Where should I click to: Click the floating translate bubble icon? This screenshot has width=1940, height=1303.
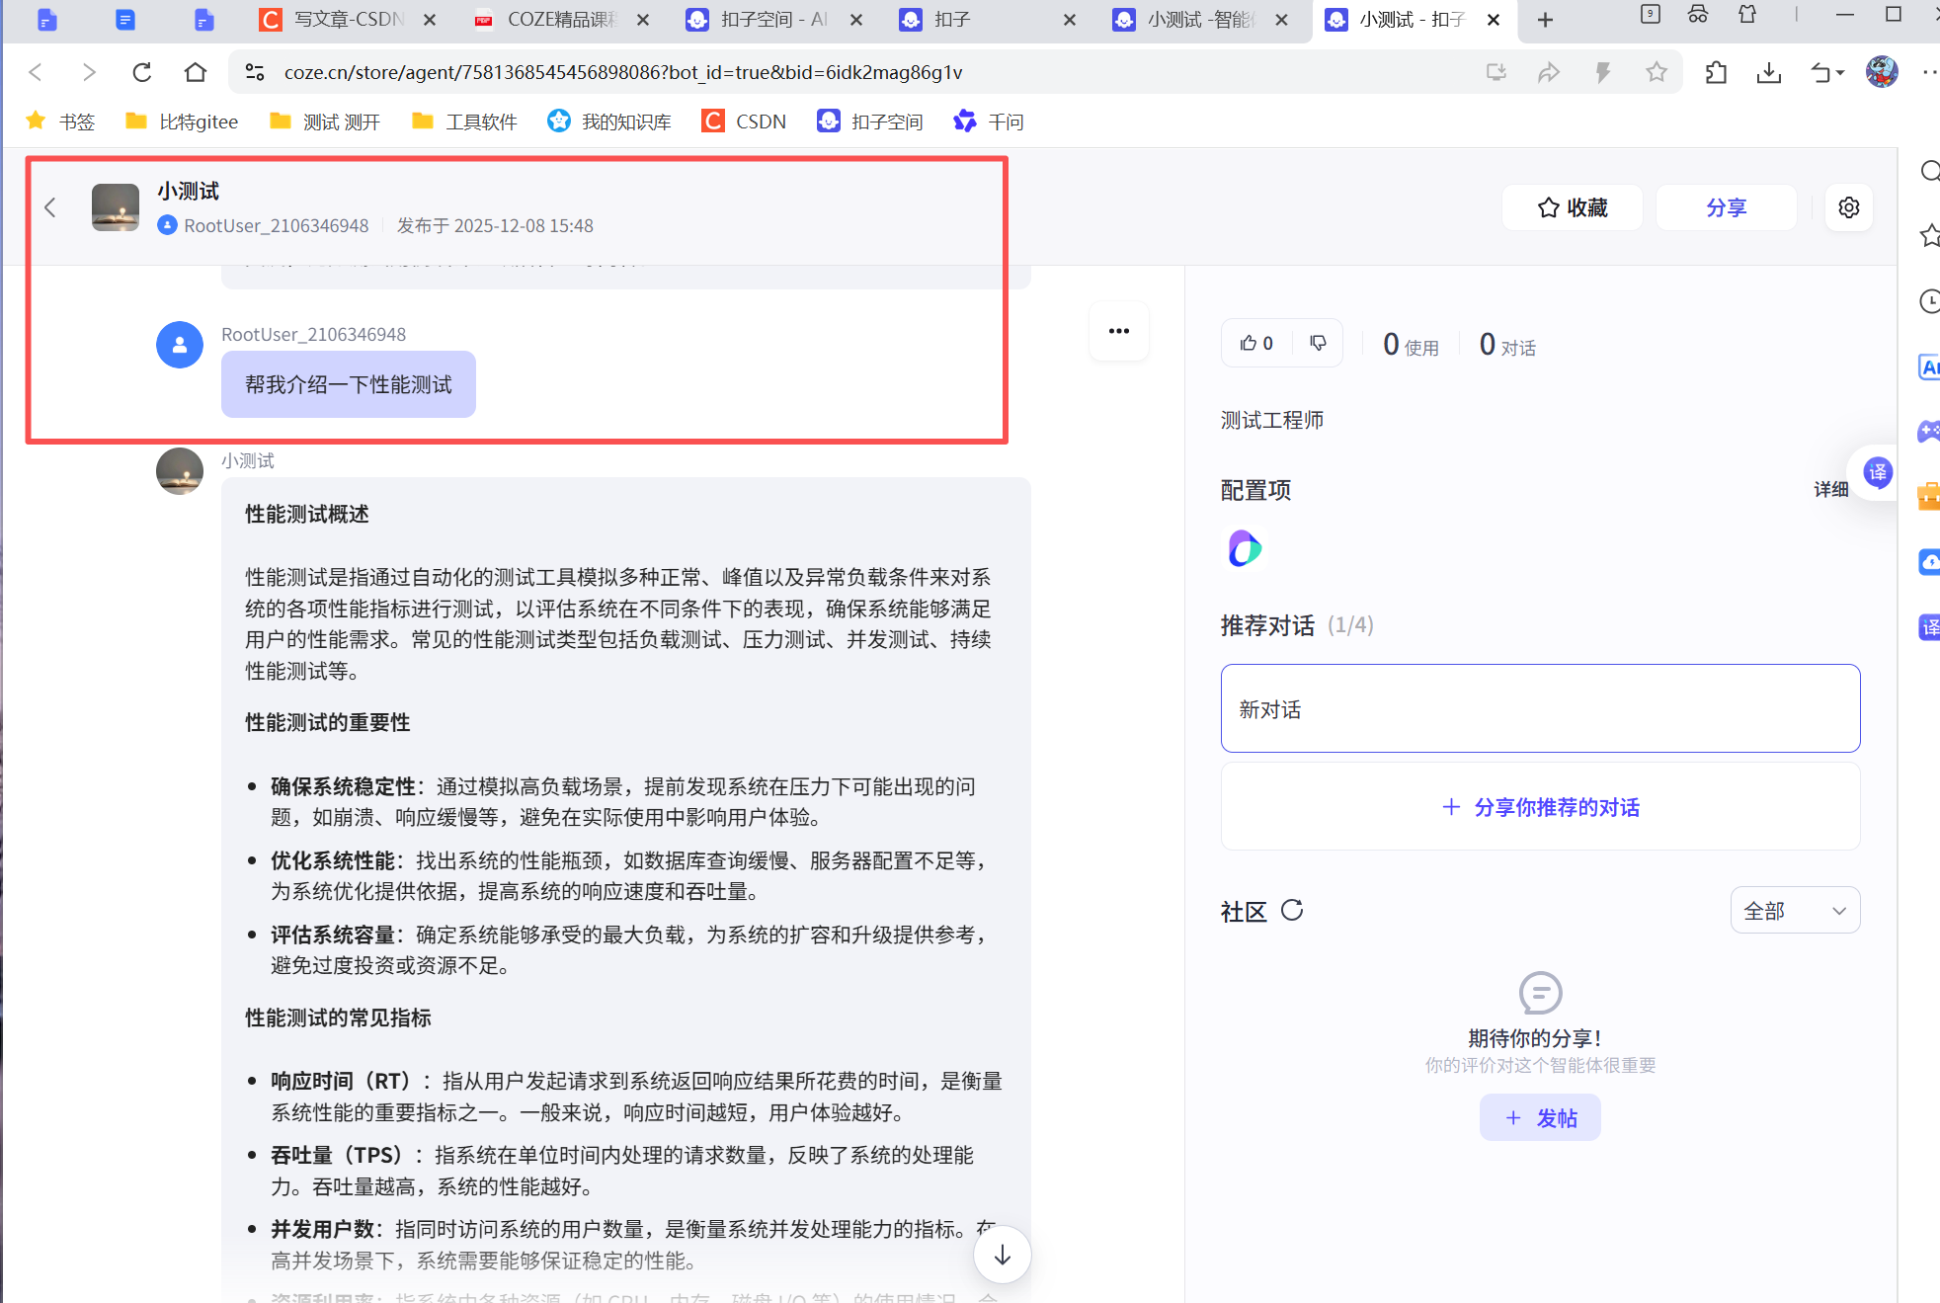coord(1877,472)
